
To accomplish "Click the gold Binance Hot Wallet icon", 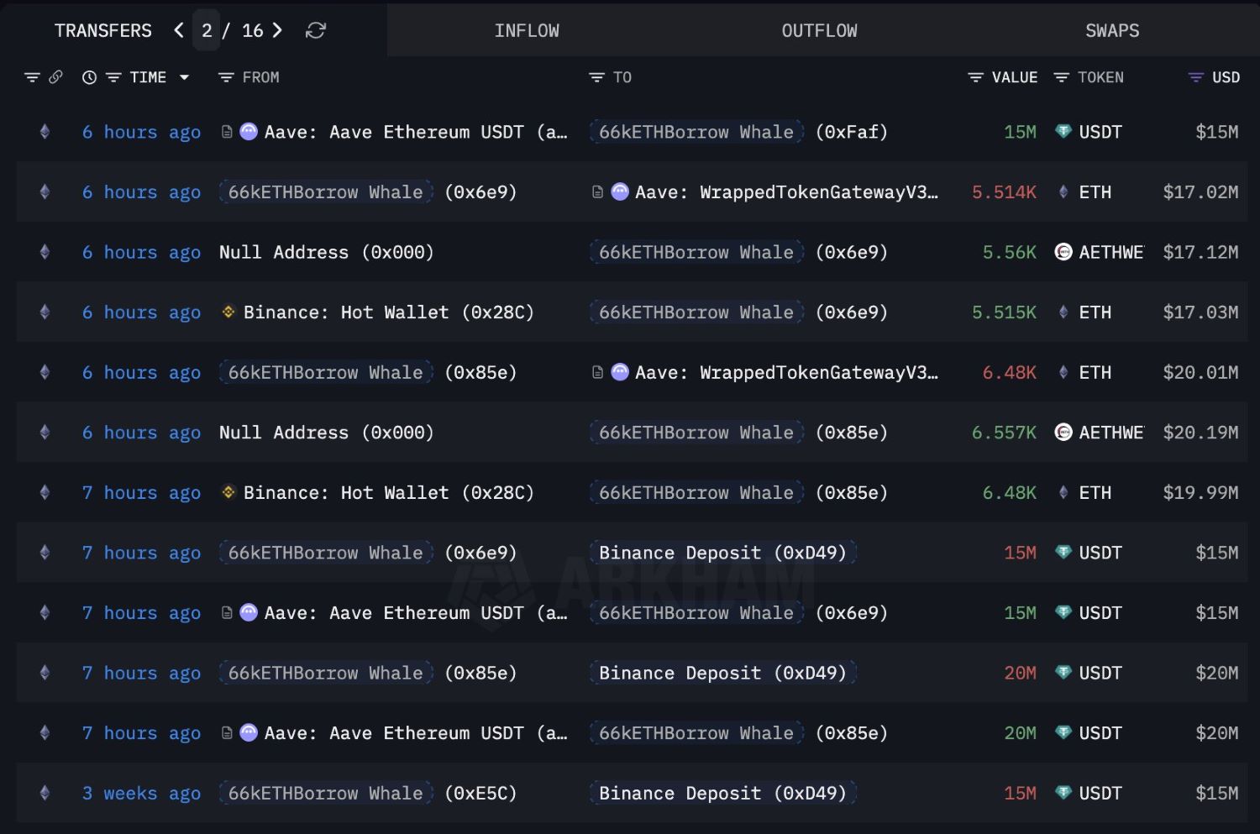I will coord(227,312).
